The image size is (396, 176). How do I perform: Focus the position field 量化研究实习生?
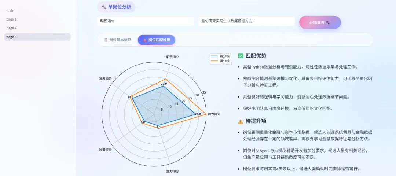(246, 21)
